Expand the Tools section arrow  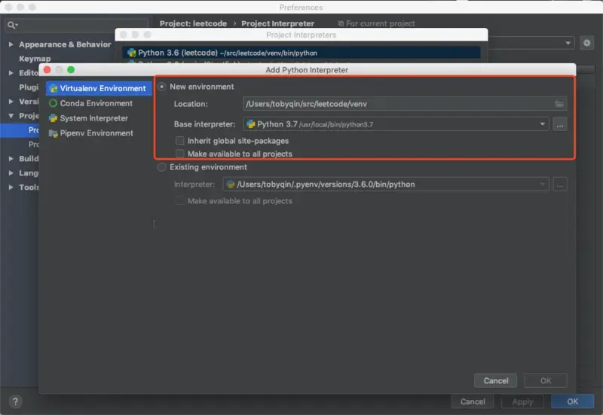[x=11, y=187]
